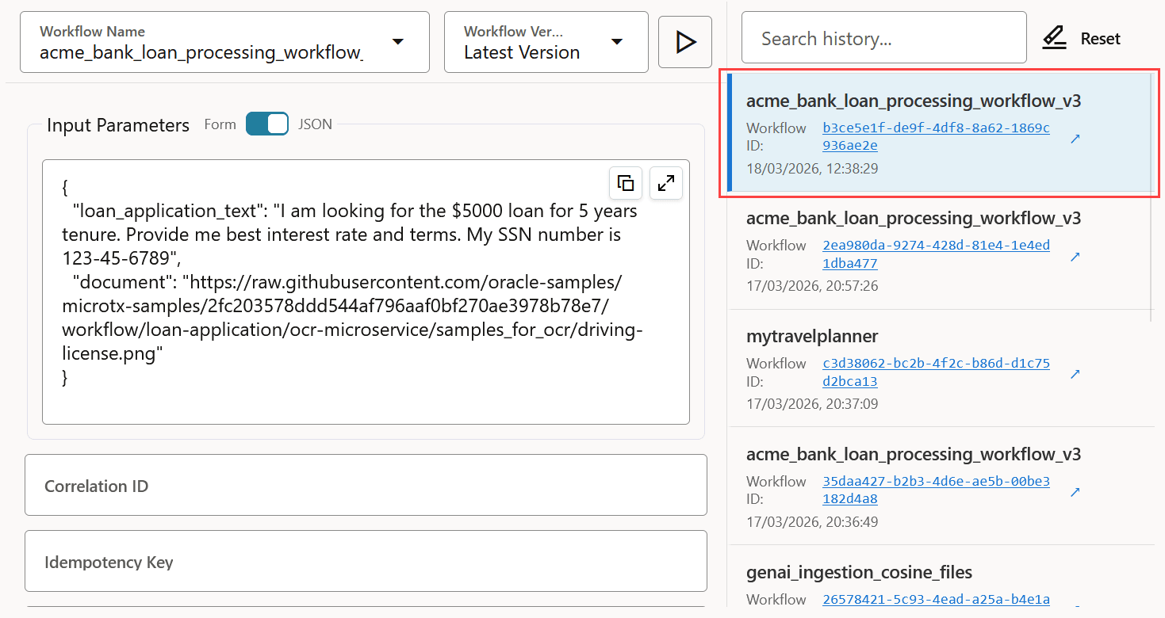The height and width of the screenshot is (618, 1165).
Task: Click the Search history field
Action: coord(884,38)
